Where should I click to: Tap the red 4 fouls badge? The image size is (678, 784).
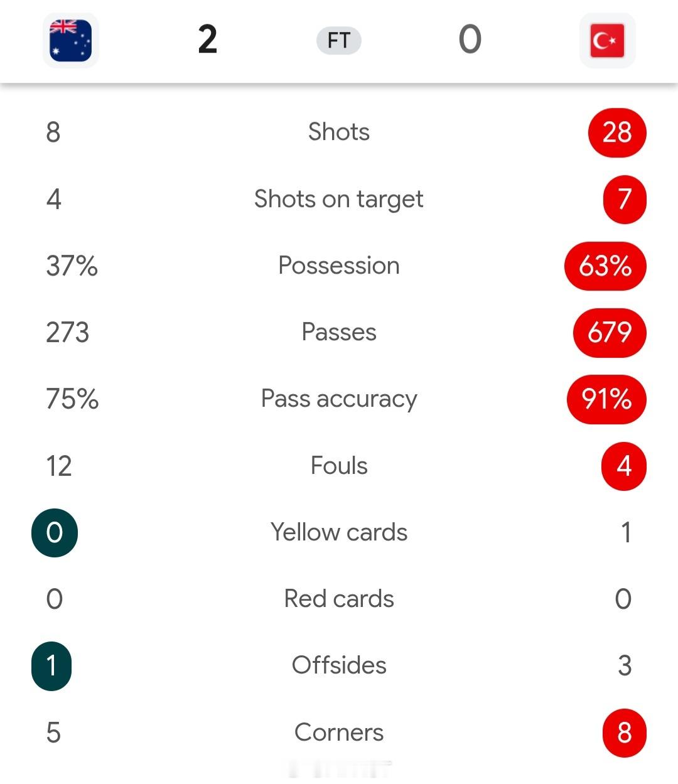[x=624, y=466]
